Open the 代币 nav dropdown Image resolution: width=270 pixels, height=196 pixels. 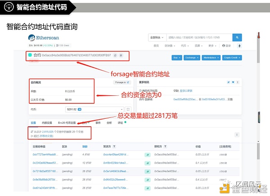(x=185, y=45)
